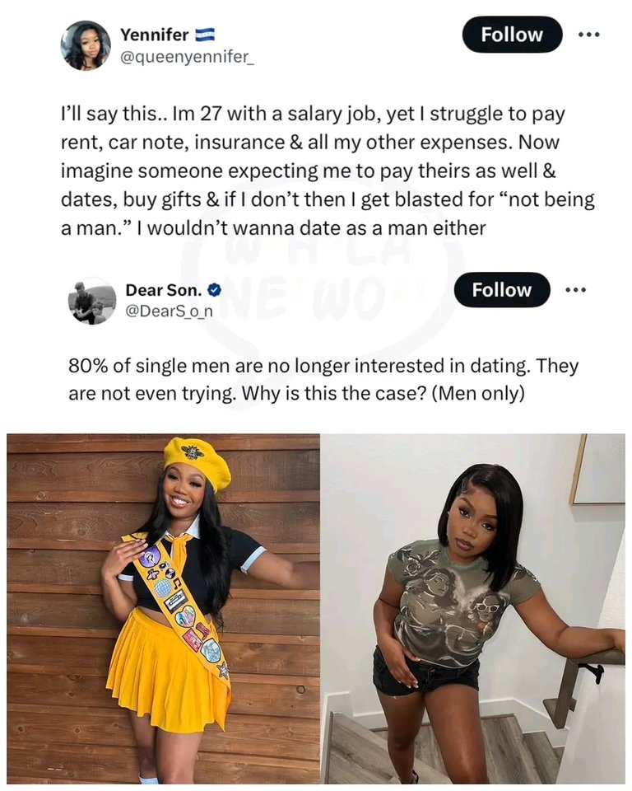Open the @DearS_o_n handle link
The width and height of the screenshot is (632, 791).
point(169,312)
